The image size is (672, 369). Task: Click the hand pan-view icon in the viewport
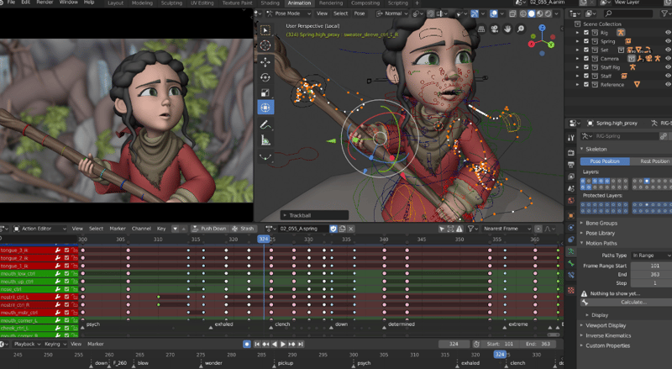(507, 29)
